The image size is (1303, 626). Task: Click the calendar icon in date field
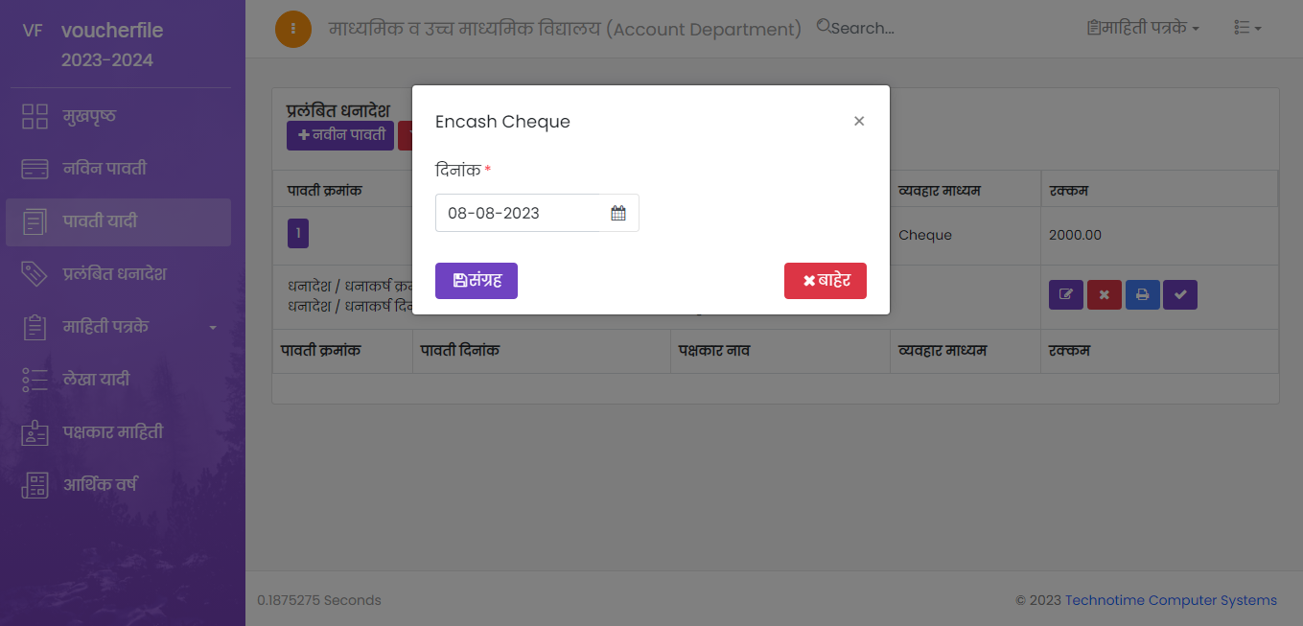[618, 213]
